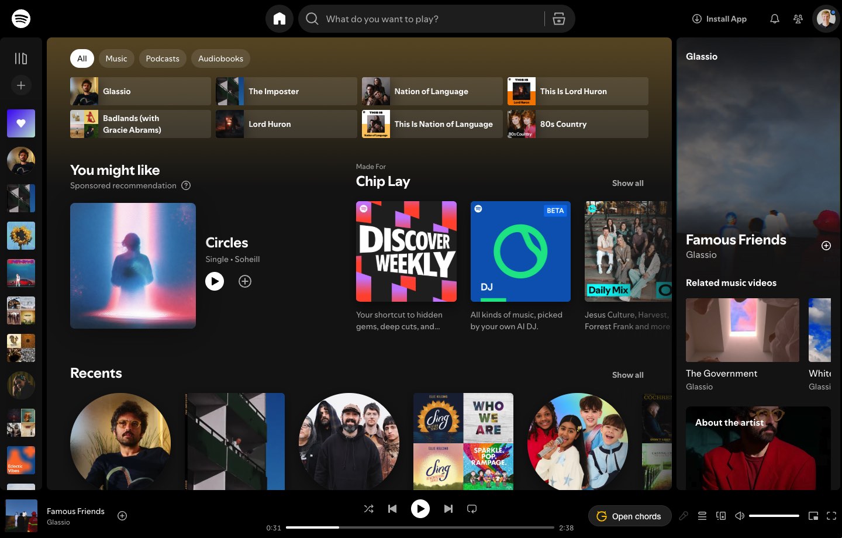Open Nation of Language shortcut tile
The width and height of the screenshot is (842, 538).
(432, 91)
